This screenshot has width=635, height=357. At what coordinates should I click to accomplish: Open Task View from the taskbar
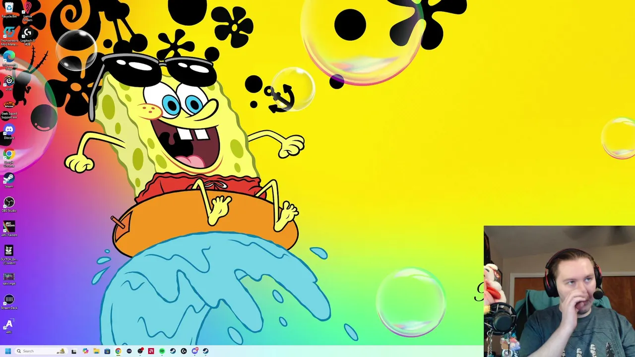coord(73,351)
